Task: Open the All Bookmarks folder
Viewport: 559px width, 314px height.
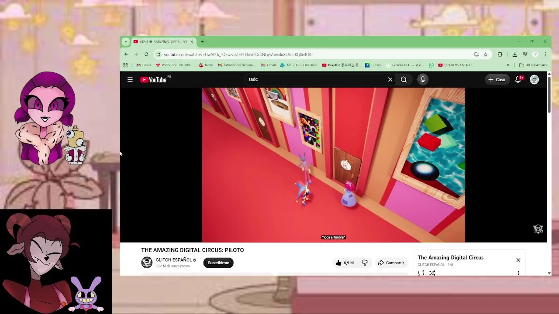Action: [533, 65]
